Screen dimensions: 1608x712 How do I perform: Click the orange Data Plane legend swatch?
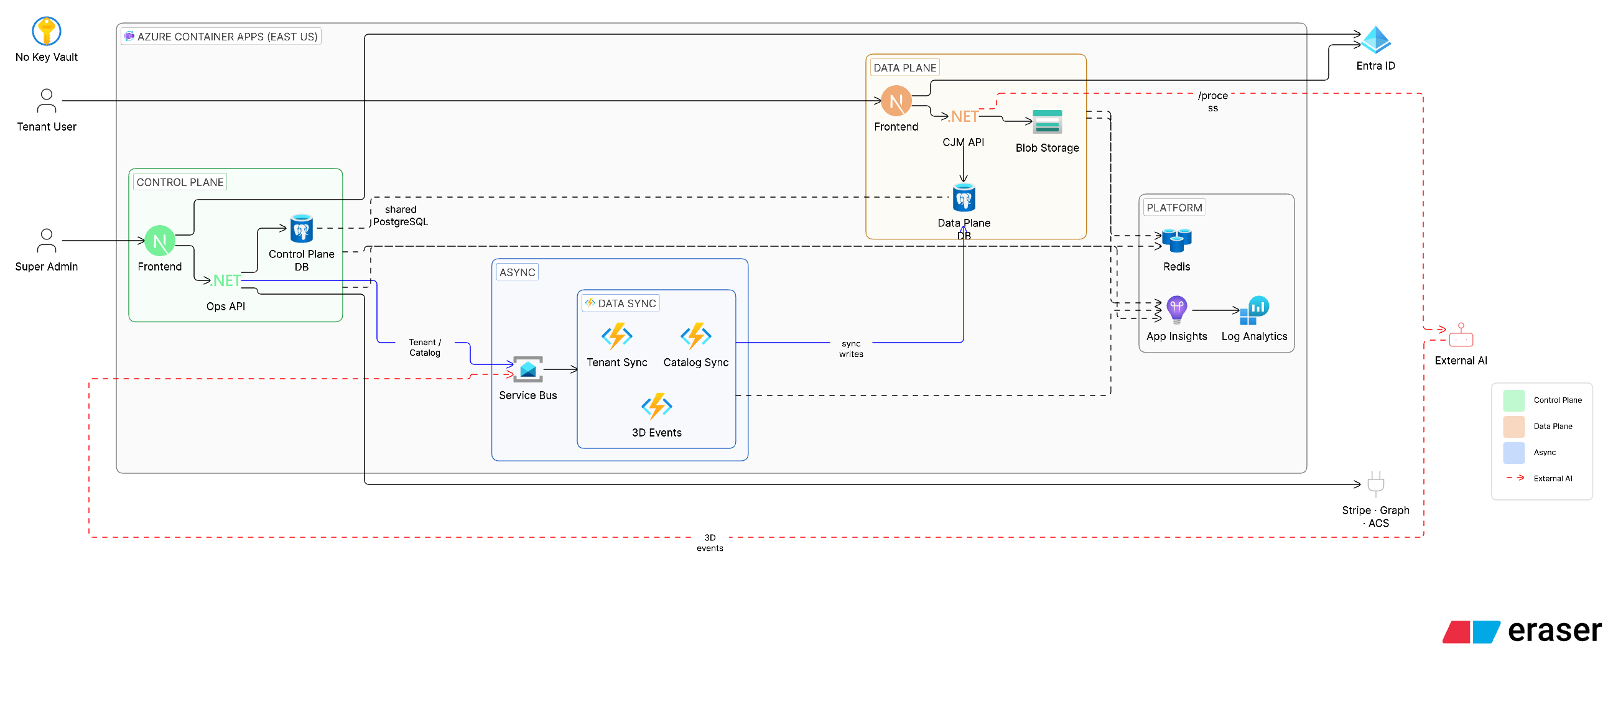(x=1513, y=426)
